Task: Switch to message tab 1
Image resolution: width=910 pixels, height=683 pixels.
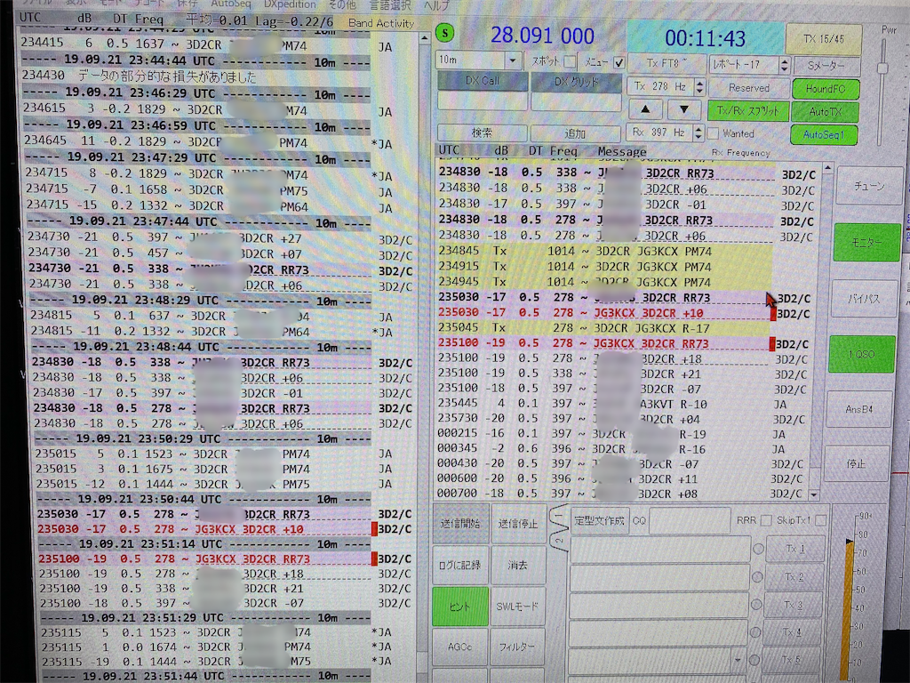Action: click(x=559, y=515)
